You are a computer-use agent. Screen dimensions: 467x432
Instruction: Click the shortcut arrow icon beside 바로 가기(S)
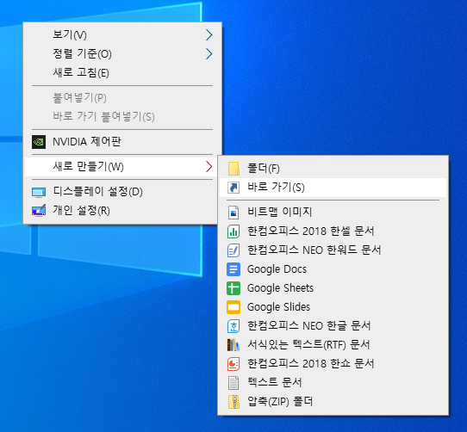(233, 188)
